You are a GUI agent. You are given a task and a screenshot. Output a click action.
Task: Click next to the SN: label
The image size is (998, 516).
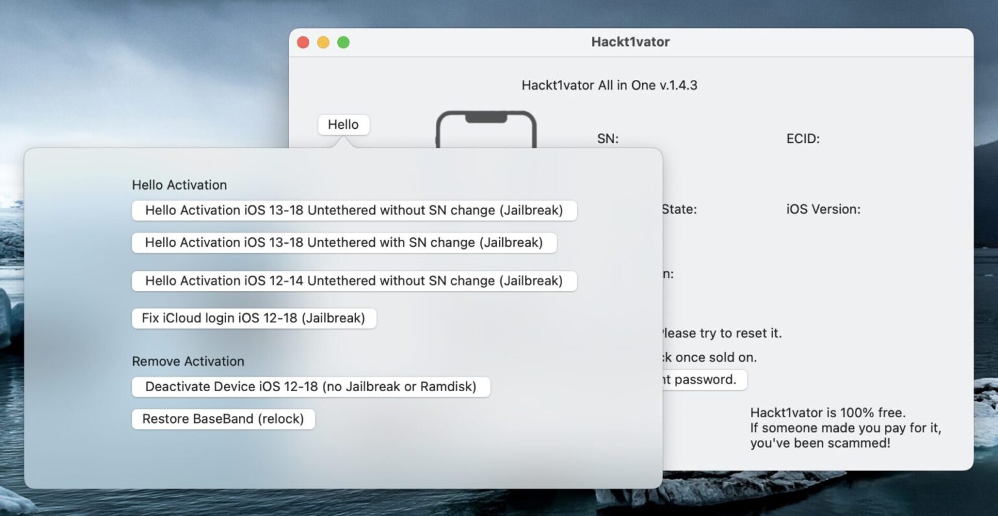608,138
